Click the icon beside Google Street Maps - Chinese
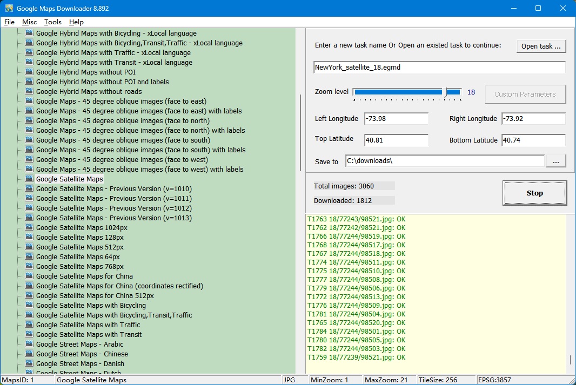 [x=29, y=354]
